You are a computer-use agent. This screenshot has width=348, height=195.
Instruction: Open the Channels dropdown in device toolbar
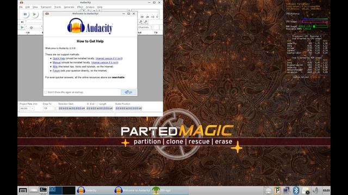point(145,27)
